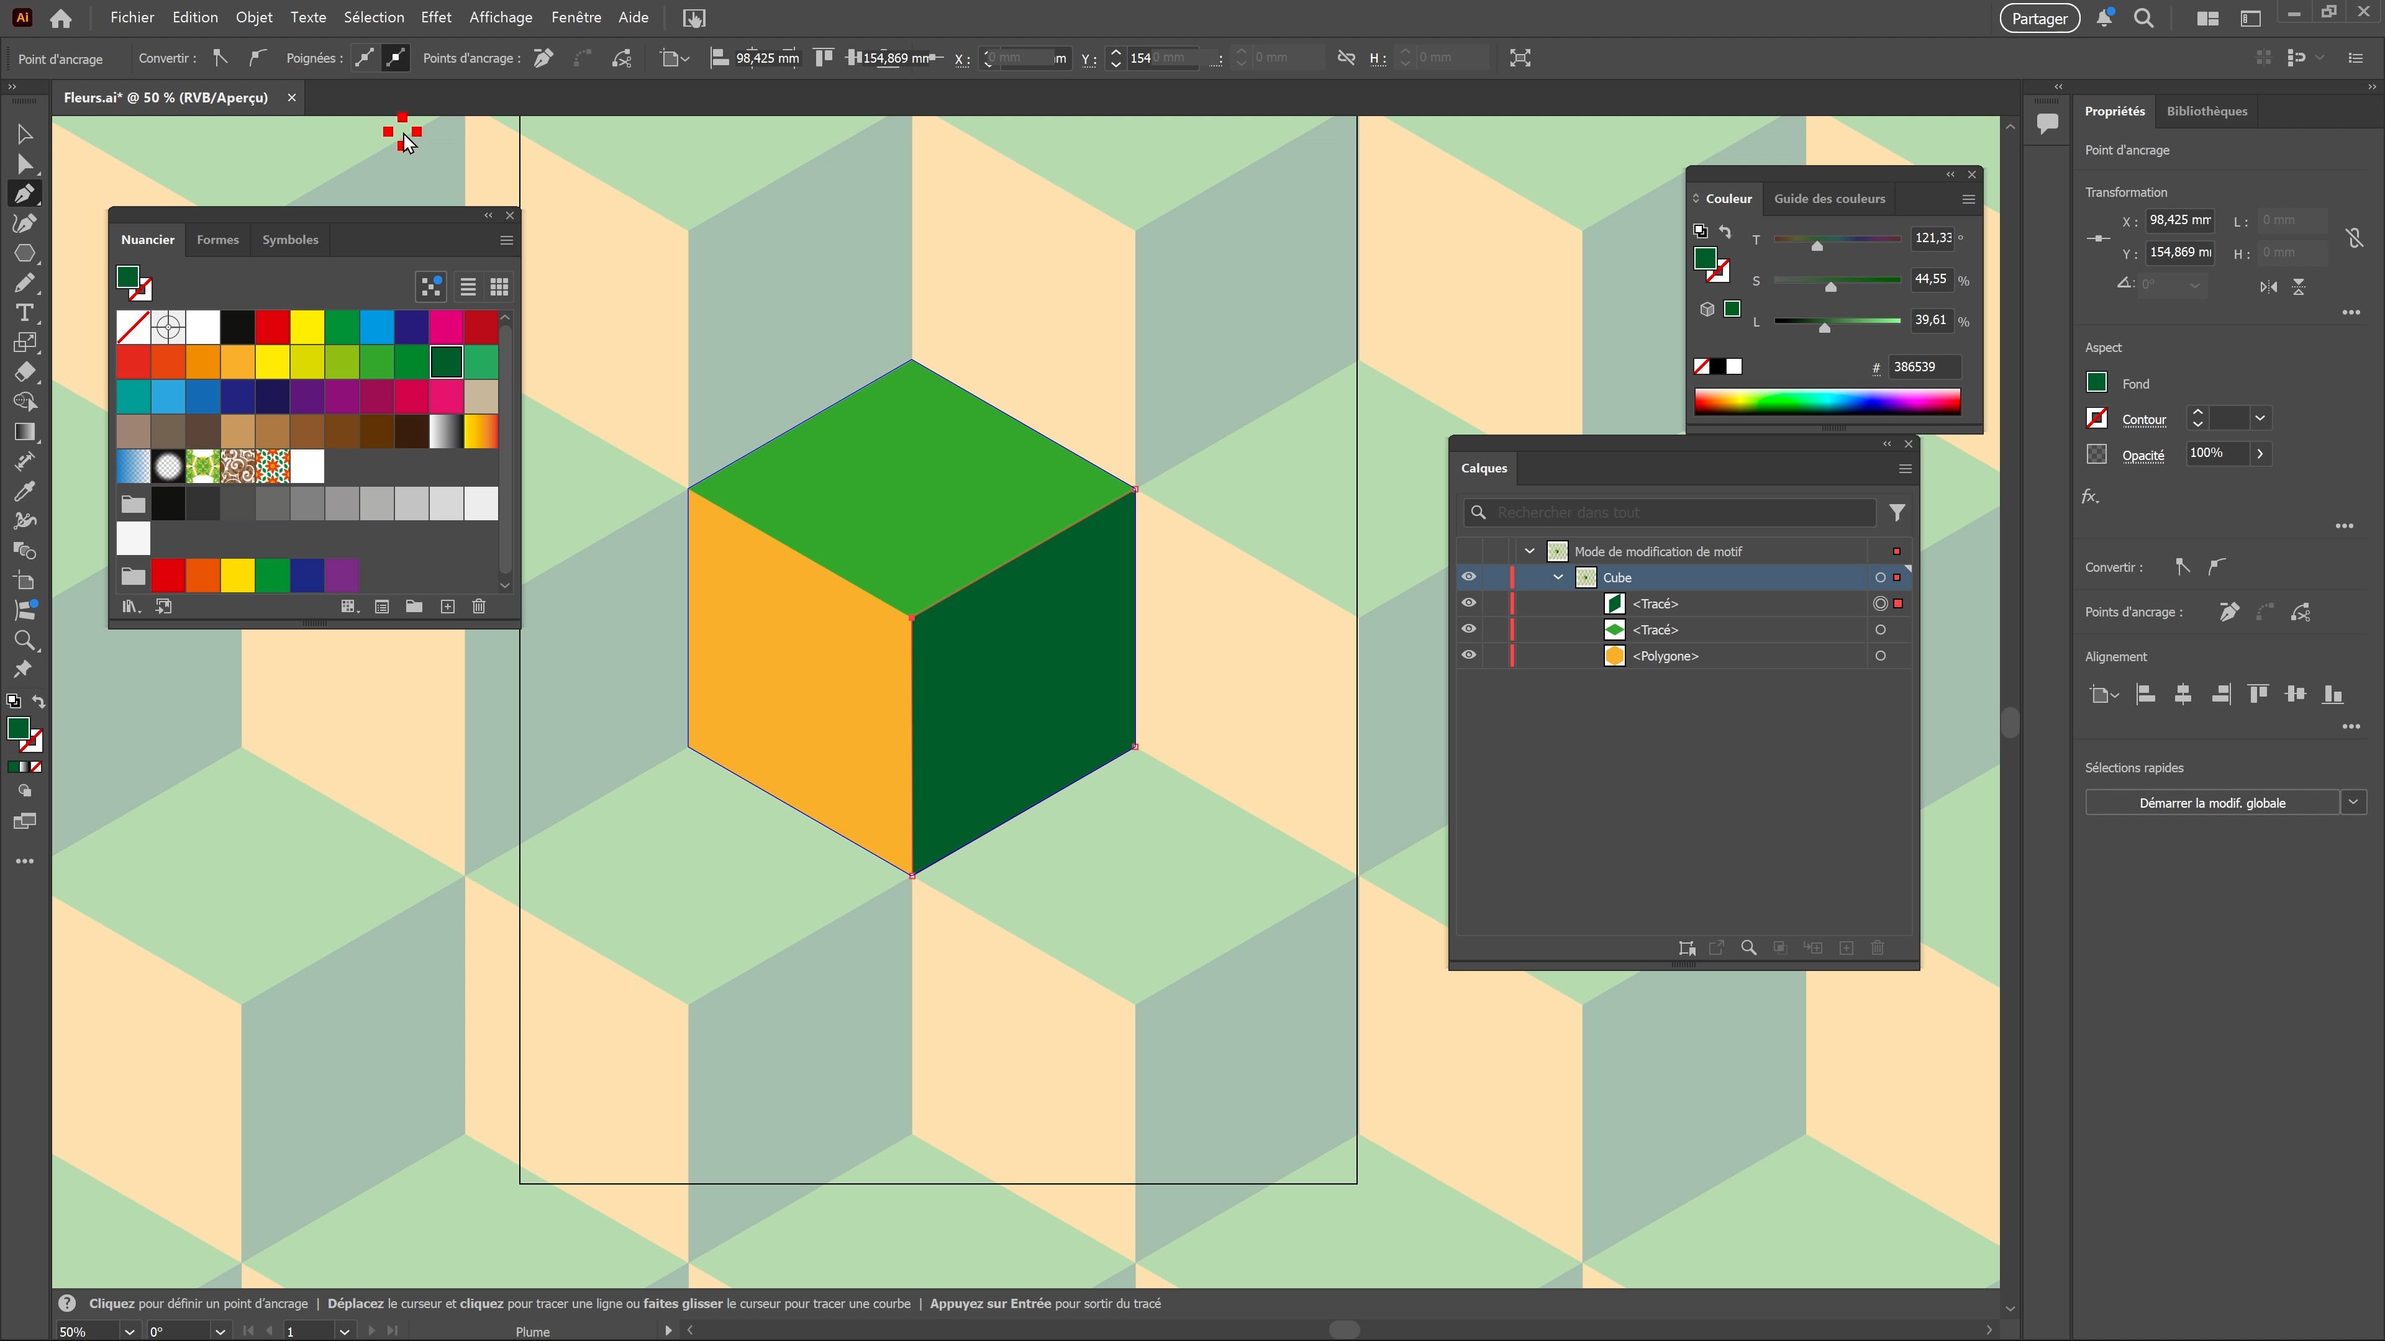
Task: Click the color spectrum bar in Couleur panel
Action: pyautogui.click(x=1827, y=402)
